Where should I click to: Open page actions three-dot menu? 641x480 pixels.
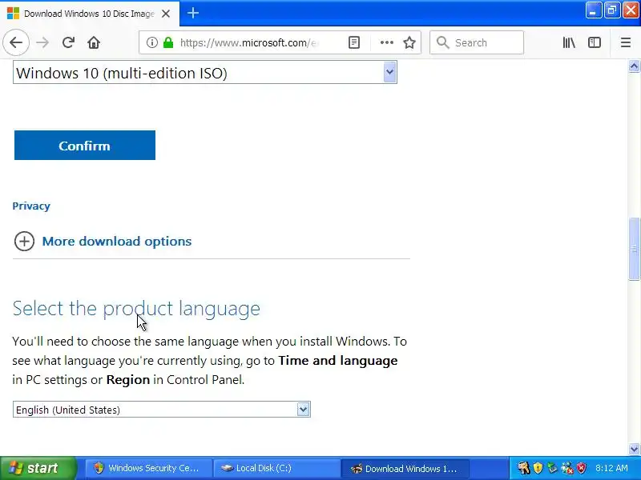click(387, 42)
